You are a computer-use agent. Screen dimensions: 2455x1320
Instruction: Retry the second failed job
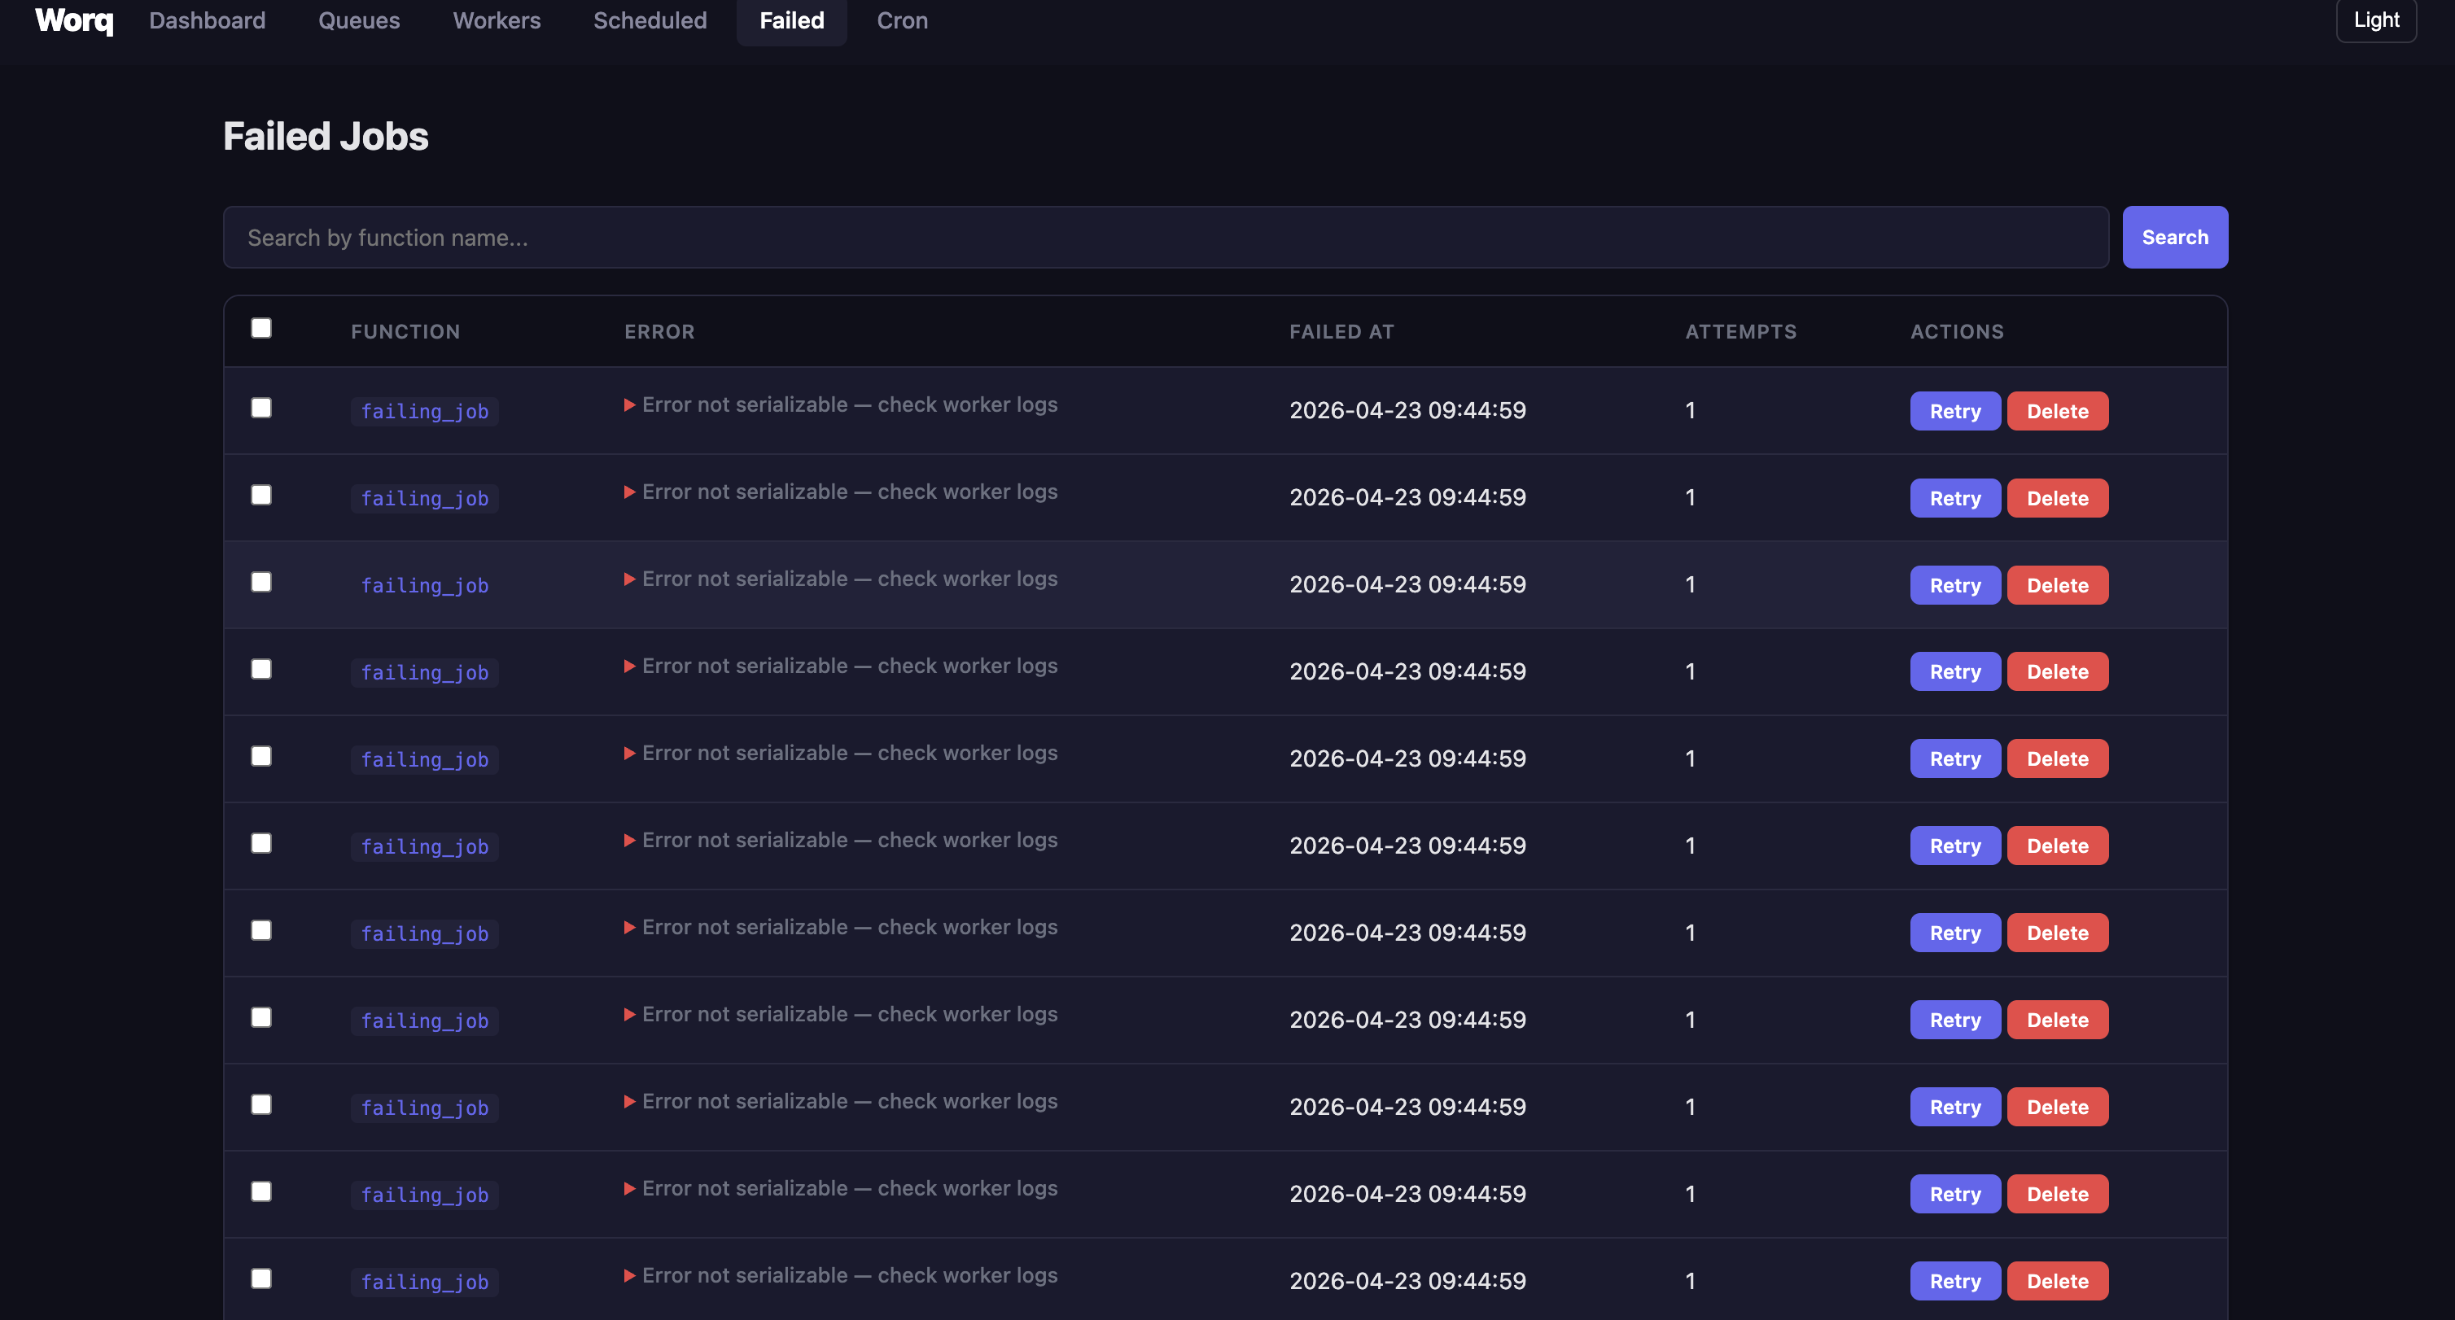1954,498
